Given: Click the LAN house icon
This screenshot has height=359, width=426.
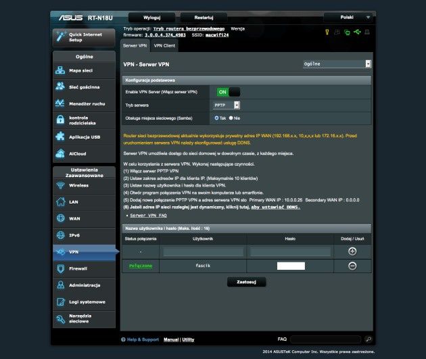Looking at the screenshot, I should (60, 201).
